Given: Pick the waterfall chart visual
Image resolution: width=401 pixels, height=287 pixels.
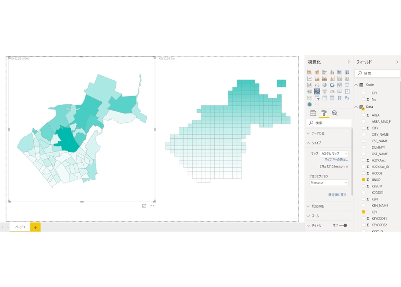Looking at the screenshot, I should 309,85.
